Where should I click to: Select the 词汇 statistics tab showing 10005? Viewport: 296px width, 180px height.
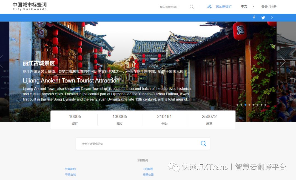[75, 120]
